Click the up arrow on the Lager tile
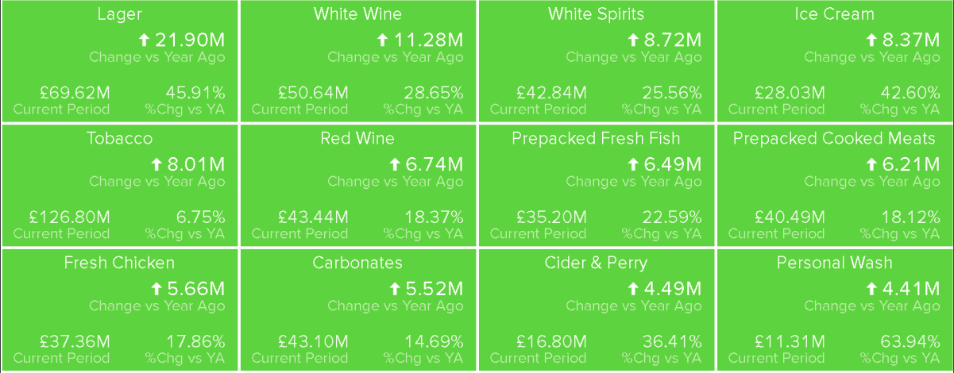The width and height of the screenshot is (954, 373). 144,39
